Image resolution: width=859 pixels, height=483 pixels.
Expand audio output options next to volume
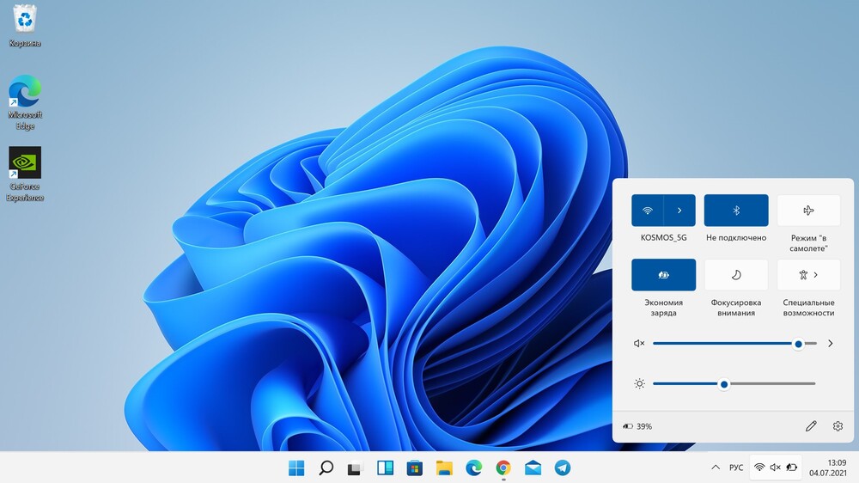tap(831, 343)
